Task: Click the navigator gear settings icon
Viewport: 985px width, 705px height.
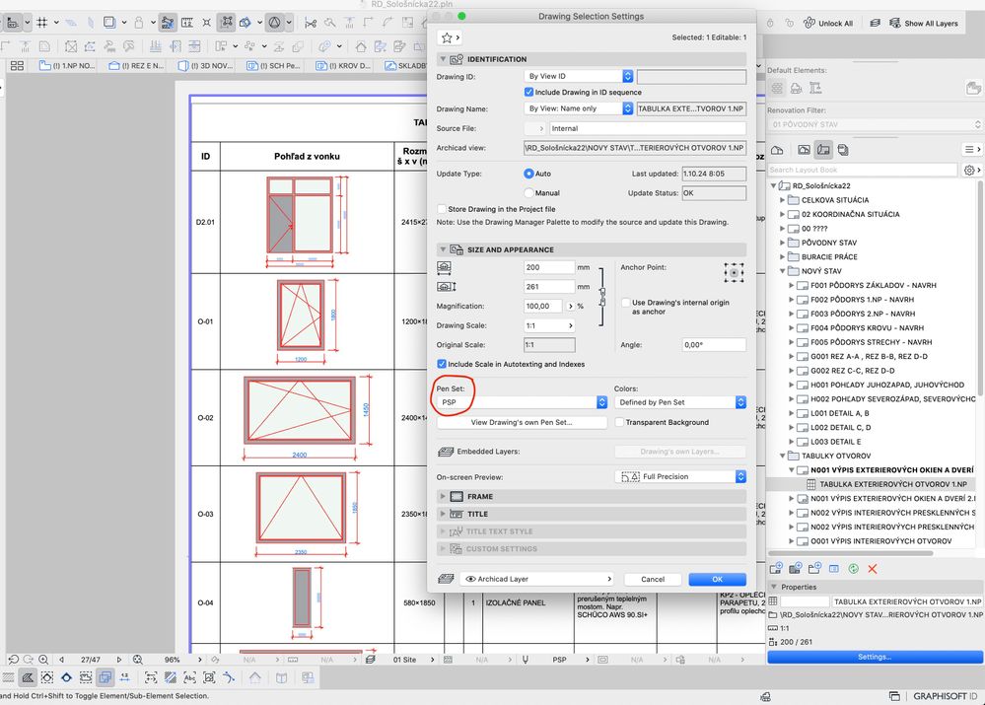Action: (969, 170)
